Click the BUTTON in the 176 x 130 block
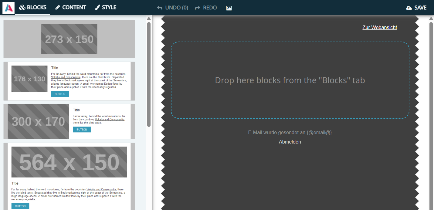Image resolution: width=434 pixels, height=210 pixels. (x=60, y=94)
